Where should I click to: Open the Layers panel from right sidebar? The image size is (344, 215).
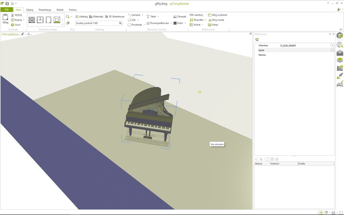(340, 60)
